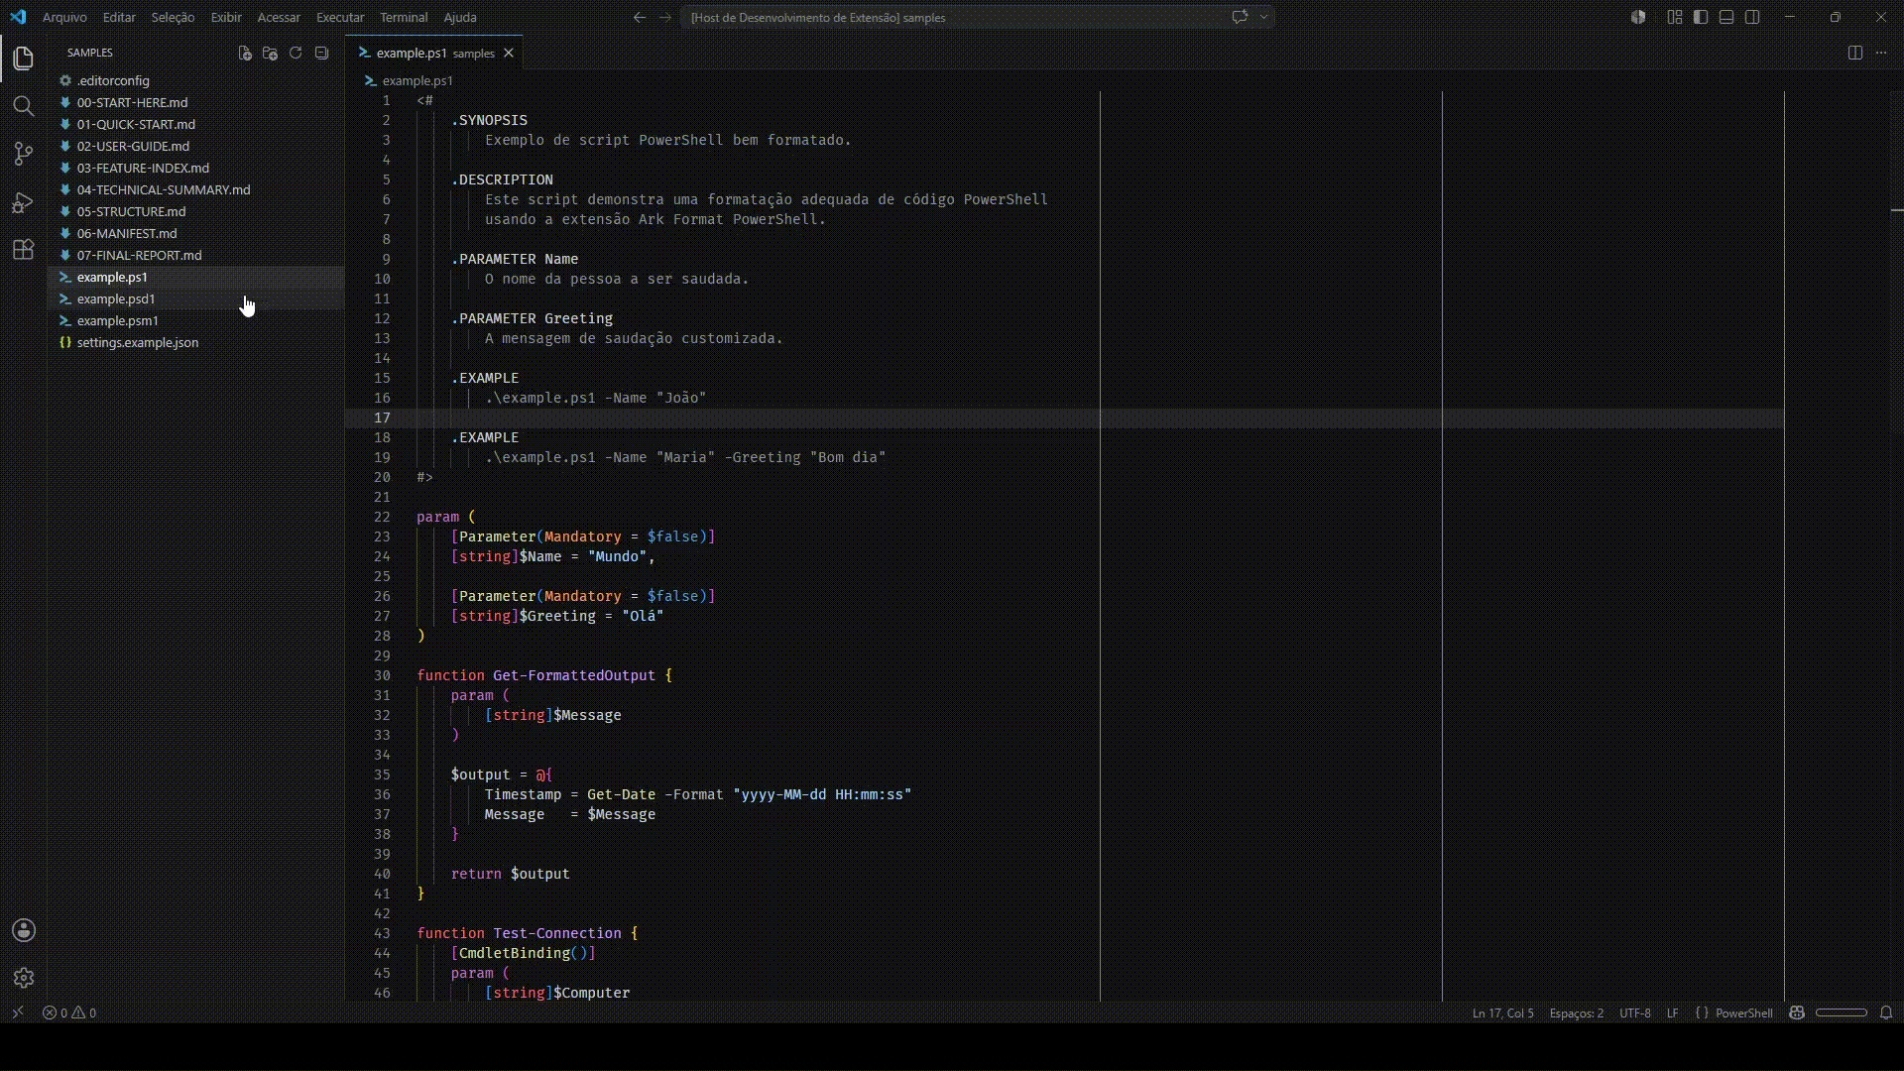
Task: Open 03-FEATURE-INDEX.md in explorer
Action: (196, 168)
